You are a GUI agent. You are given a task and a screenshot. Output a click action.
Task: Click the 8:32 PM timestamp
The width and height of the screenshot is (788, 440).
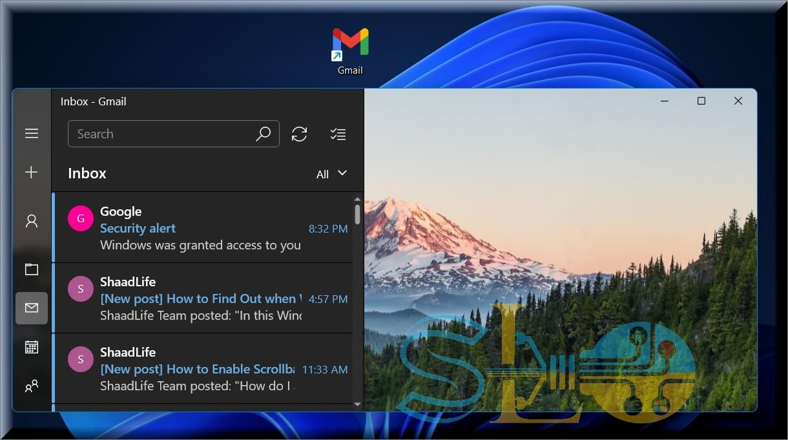(x=328, y=229)
